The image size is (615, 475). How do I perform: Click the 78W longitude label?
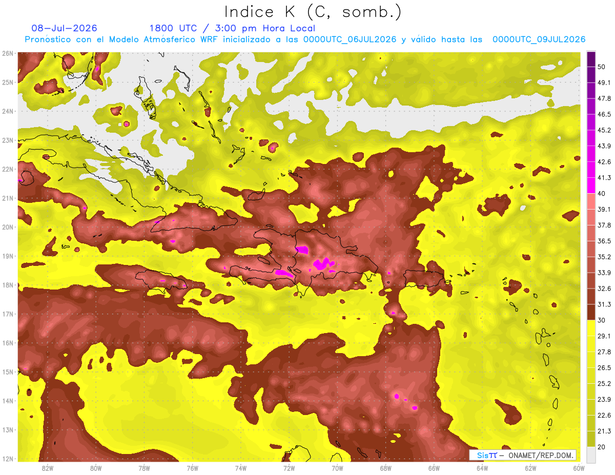[x=144, y=468]
